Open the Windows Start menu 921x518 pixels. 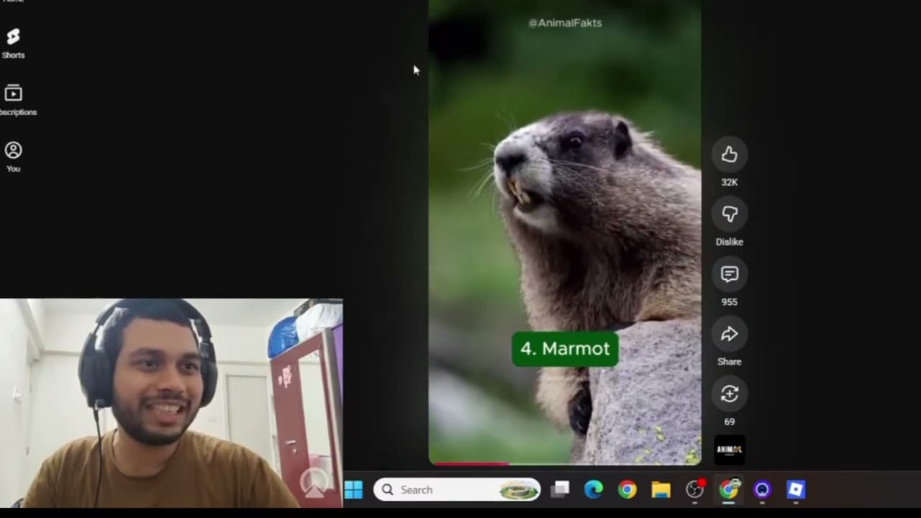click(354, 490)
